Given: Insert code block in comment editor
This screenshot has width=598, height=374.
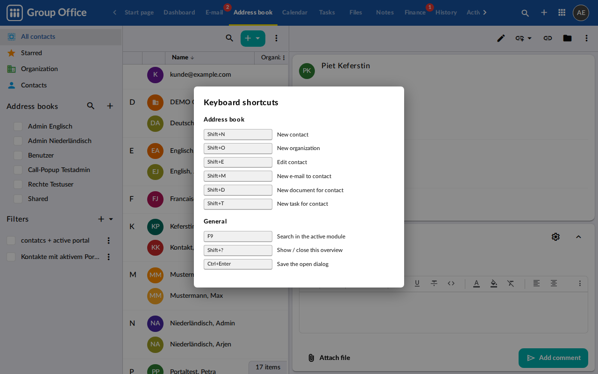Looking at the screenshot, I should coord(451,283).
